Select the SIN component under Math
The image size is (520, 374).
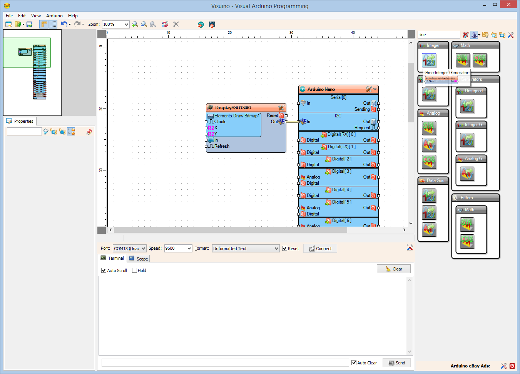(x=462, y=60)
